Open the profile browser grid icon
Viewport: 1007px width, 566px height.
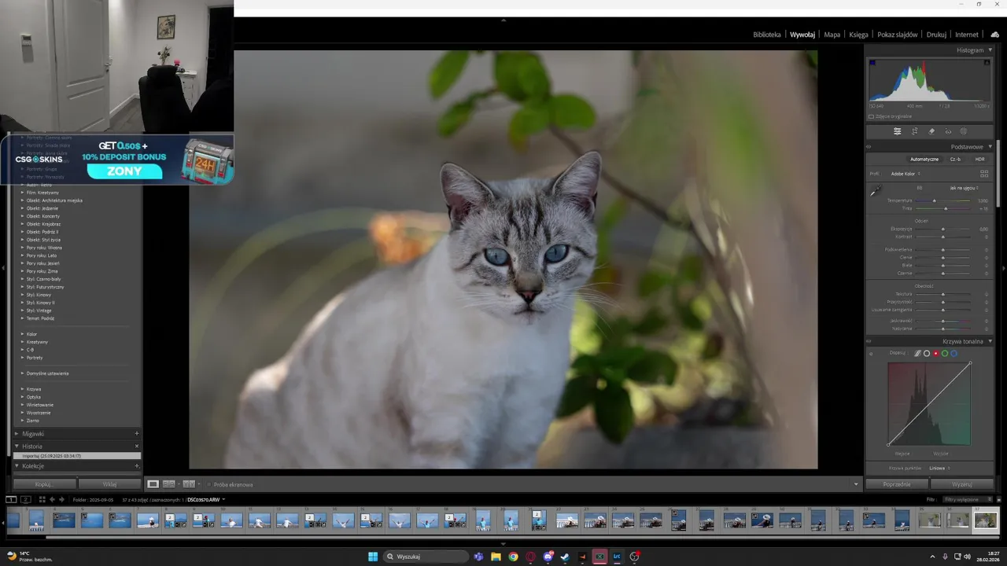[983, 174]
